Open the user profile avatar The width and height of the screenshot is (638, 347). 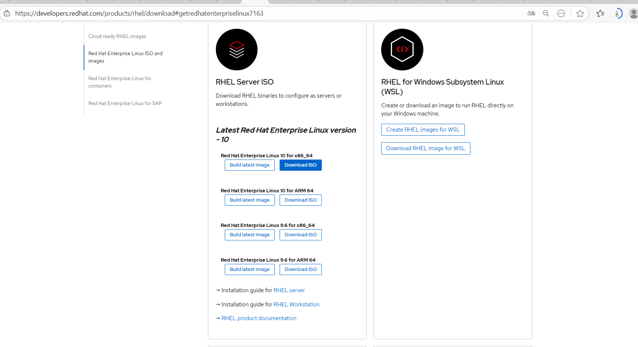(633, 13)
